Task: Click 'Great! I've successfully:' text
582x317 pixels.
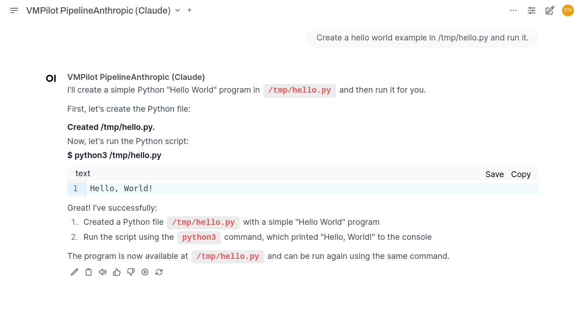Action: [112, 208]
